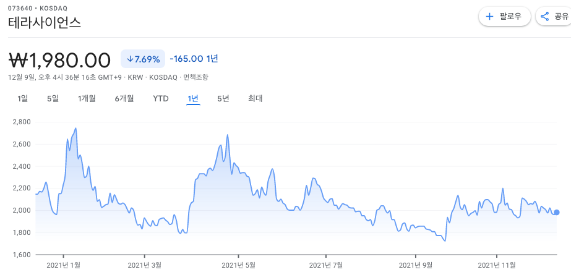The height and width of the screenshot is (272, 571).
Task: Click the 12월 9일 timestamp text
Action: pos(66,77)
